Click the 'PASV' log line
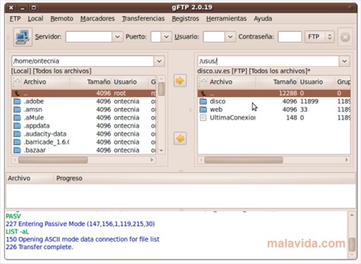Viewport: 361px width, 264px height. point(13,216)
